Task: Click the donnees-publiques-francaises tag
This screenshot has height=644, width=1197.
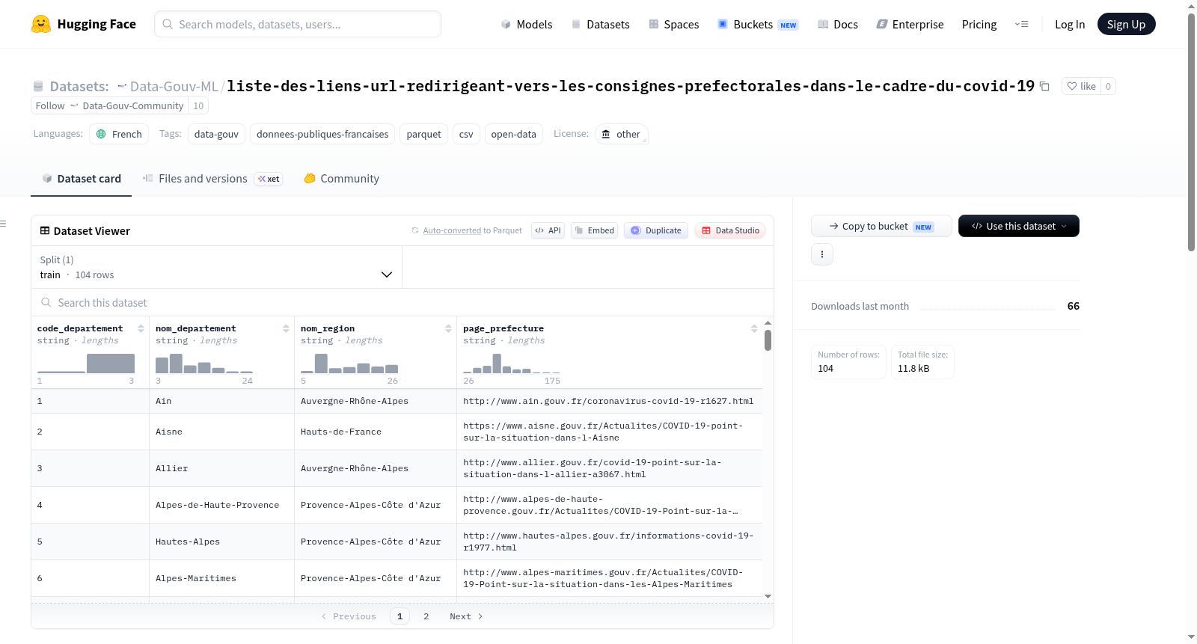Action: [x=322, y=134]
